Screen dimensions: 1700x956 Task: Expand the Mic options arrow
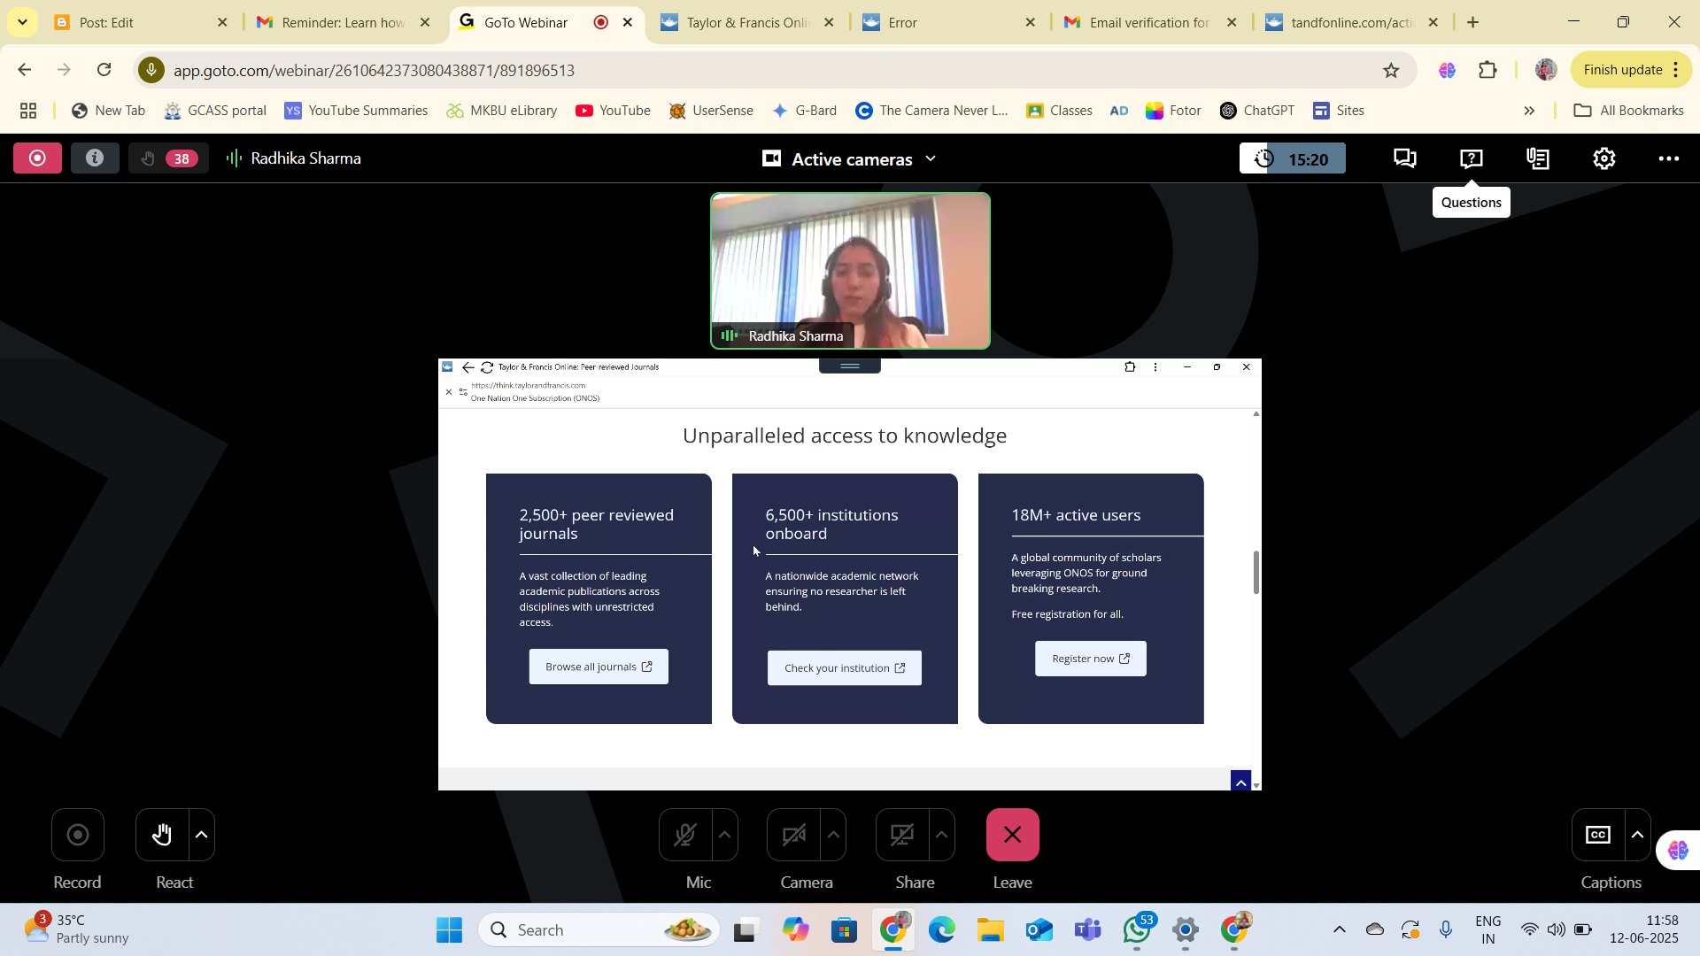[x=724, y=835]
